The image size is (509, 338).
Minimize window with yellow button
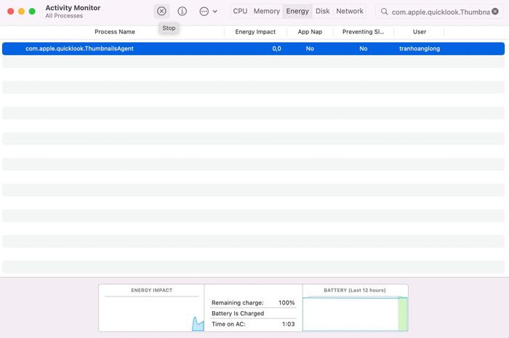click(x=21, y=12)
